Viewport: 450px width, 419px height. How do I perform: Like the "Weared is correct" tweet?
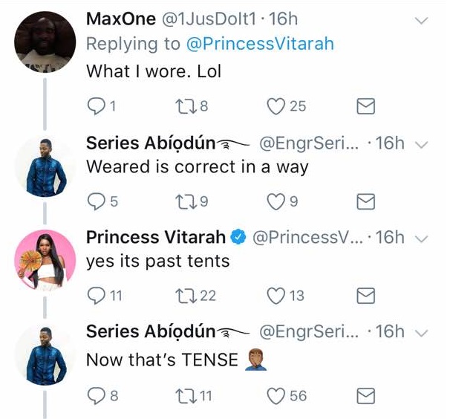(276, 201)
